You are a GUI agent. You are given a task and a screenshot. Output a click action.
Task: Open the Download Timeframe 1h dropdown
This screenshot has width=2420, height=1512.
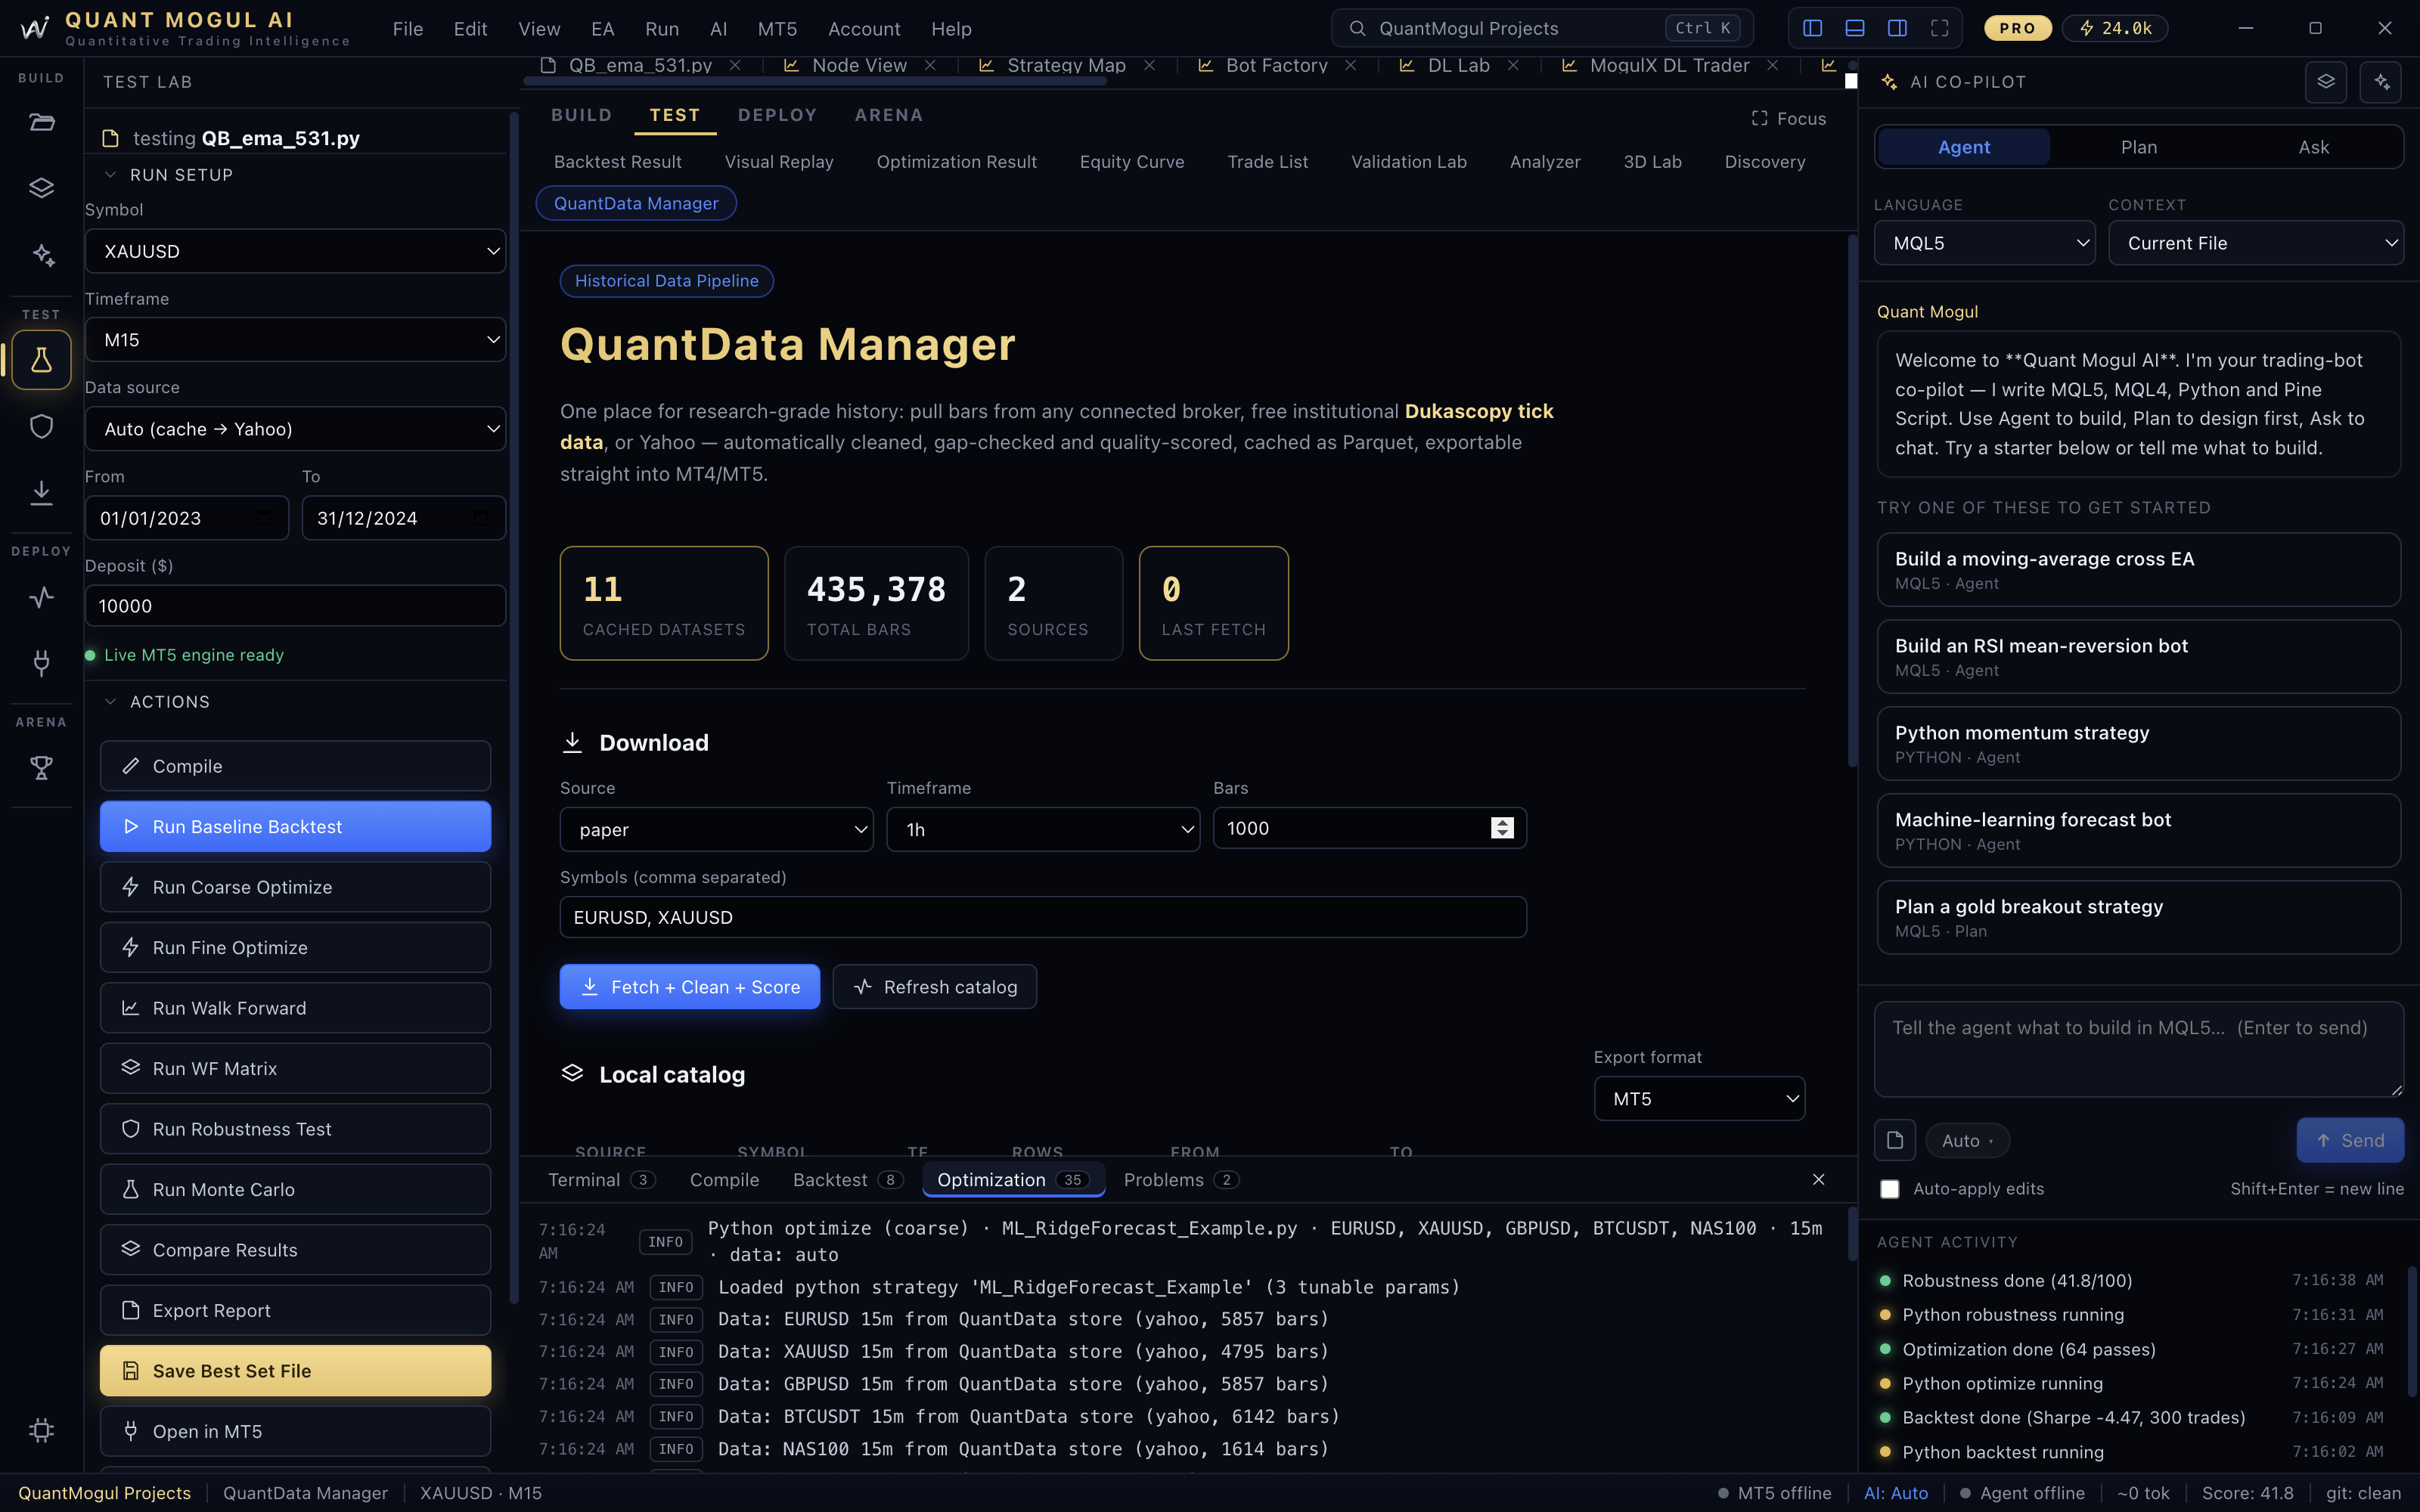1043,829
